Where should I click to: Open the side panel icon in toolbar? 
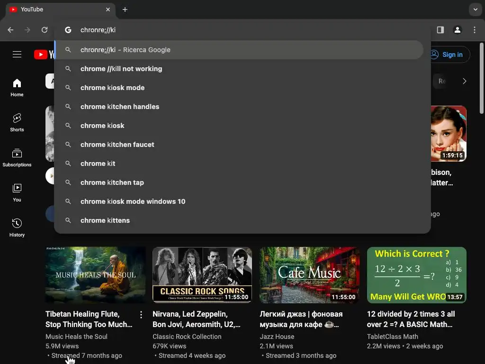pos(440,30)
